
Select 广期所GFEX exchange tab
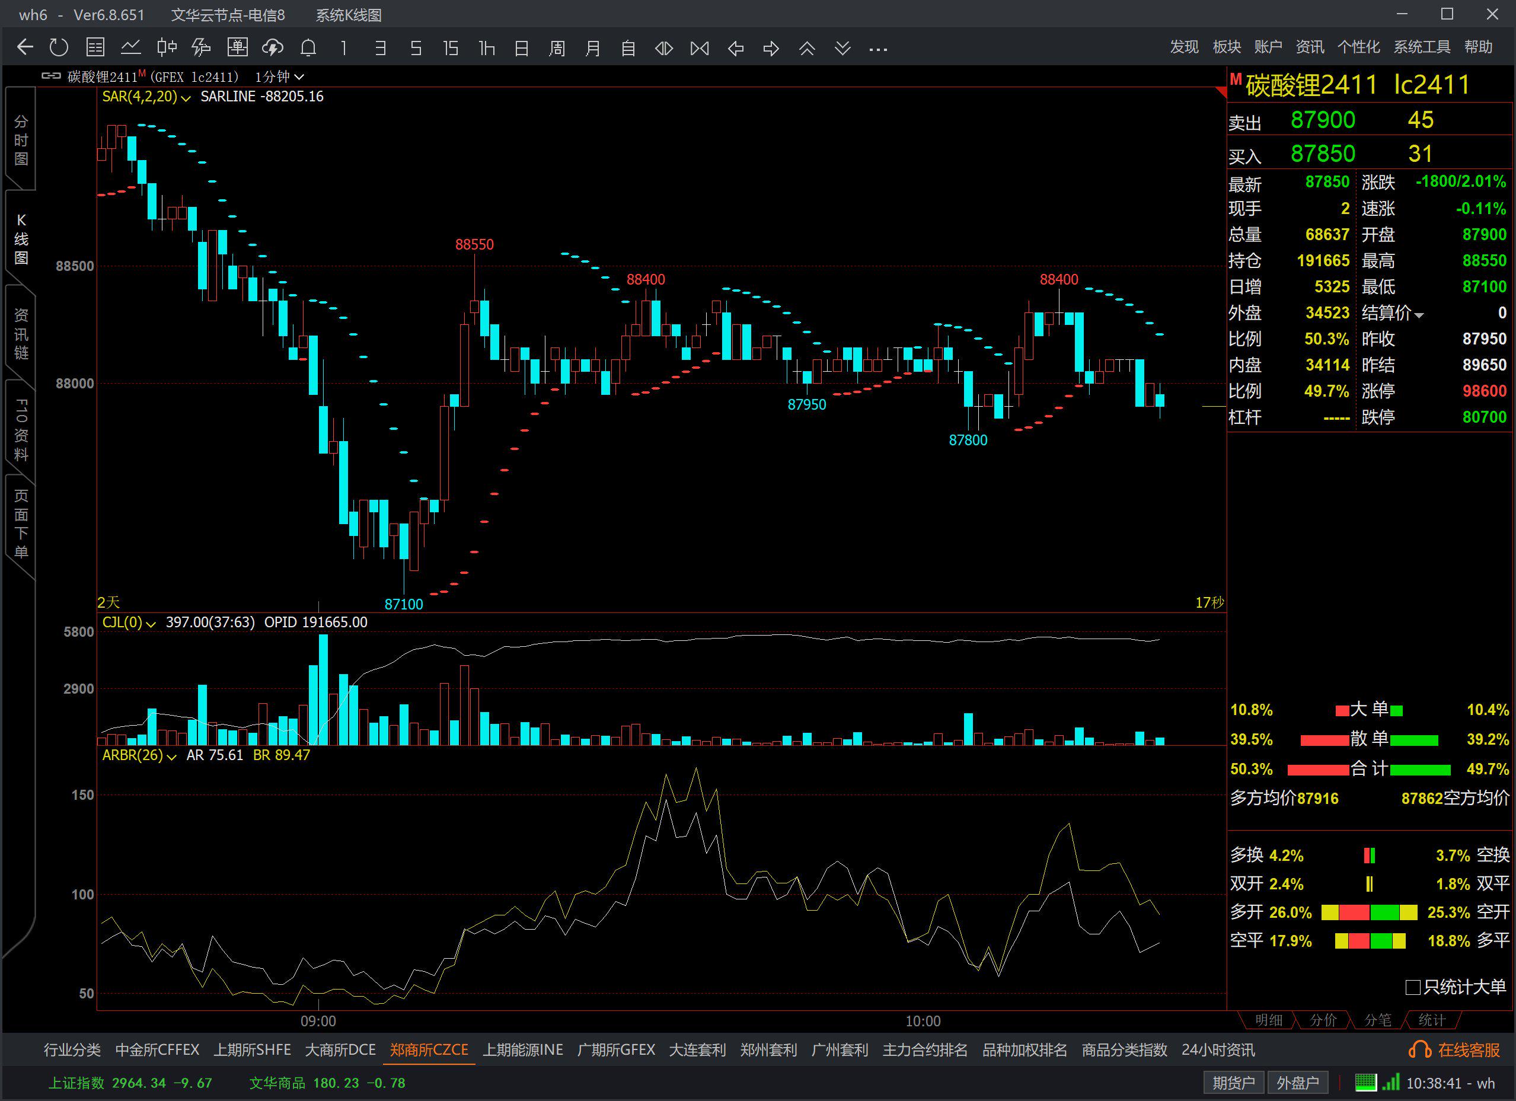point(615,1049)
